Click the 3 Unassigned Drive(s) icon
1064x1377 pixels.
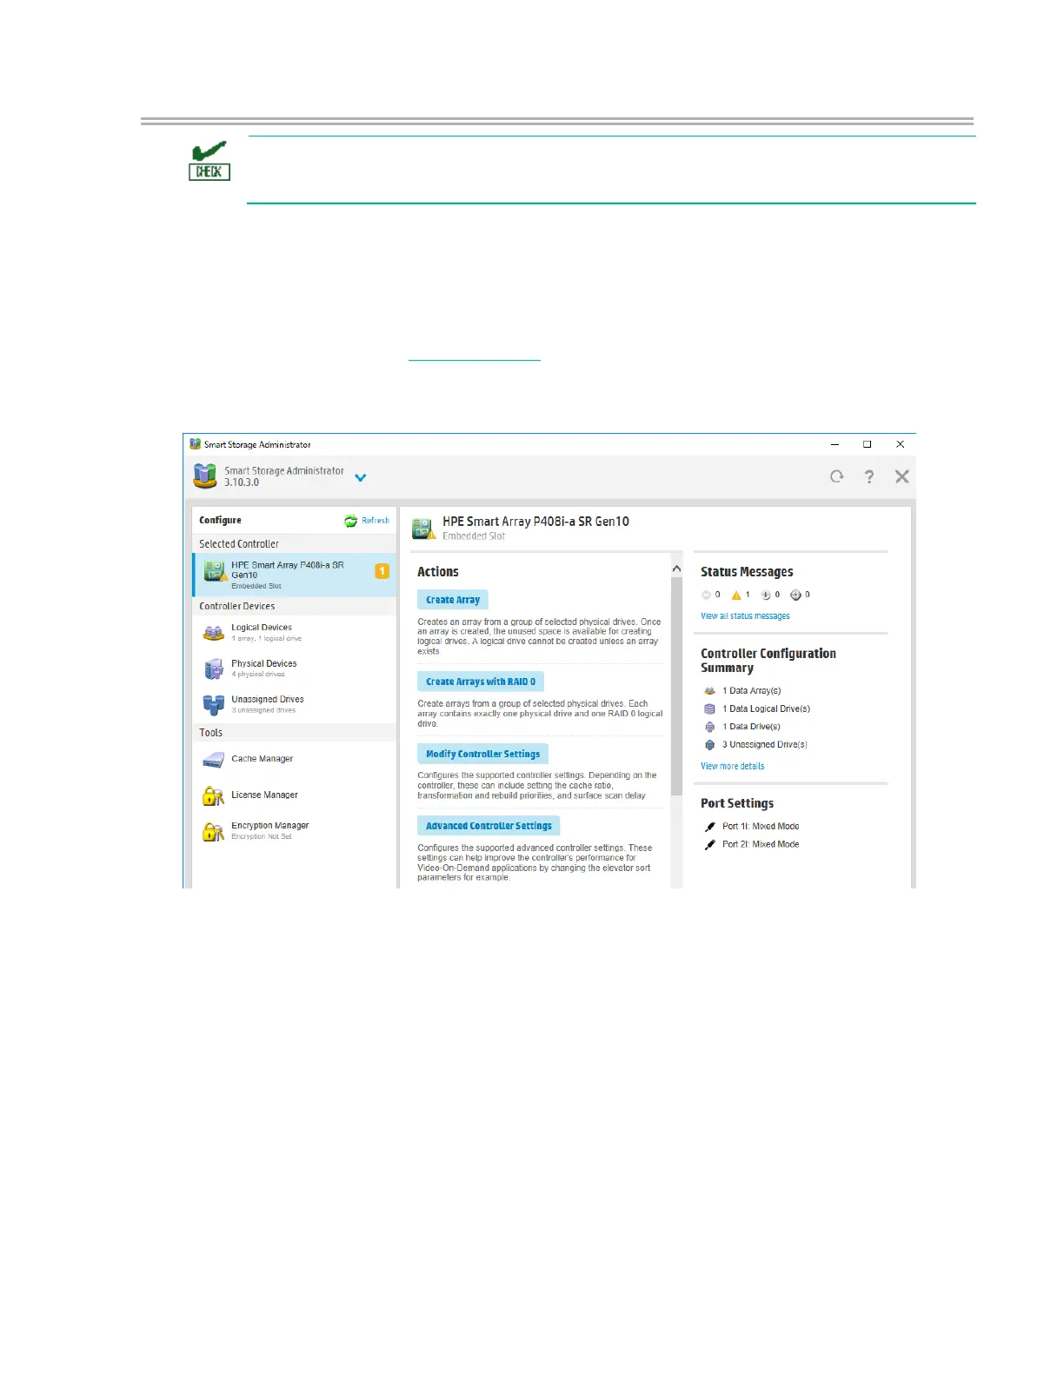point(709,745)
